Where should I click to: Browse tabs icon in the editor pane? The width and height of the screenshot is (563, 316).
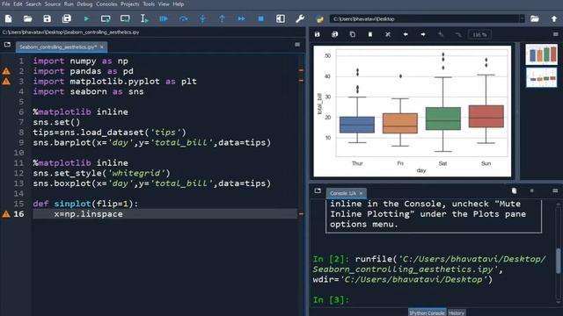pyautogui.click(x=7, y=45)
